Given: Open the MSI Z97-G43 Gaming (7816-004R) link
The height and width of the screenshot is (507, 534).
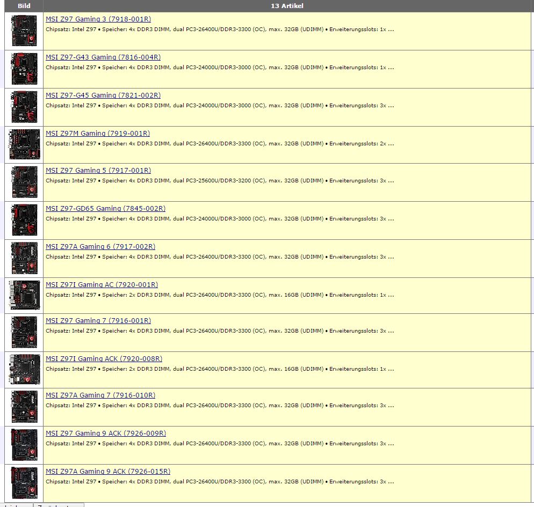Looking at the screenshot, I should pyautogui.click(x=103, y=57).
